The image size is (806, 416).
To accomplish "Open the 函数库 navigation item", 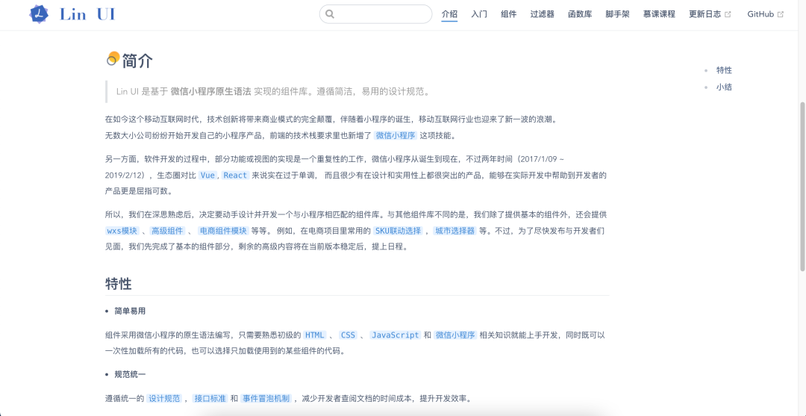I will pyautogui.click(x=580, y=14).
